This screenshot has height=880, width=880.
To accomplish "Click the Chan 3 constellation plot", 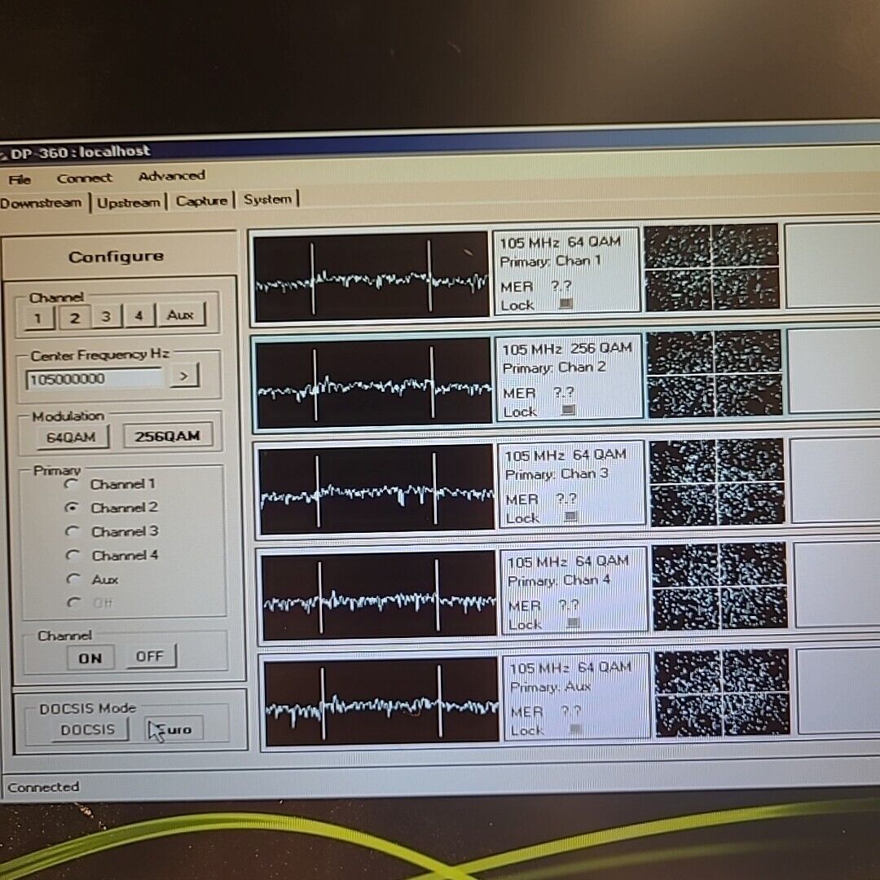I will pyautogui.click(x=717, y=482).
